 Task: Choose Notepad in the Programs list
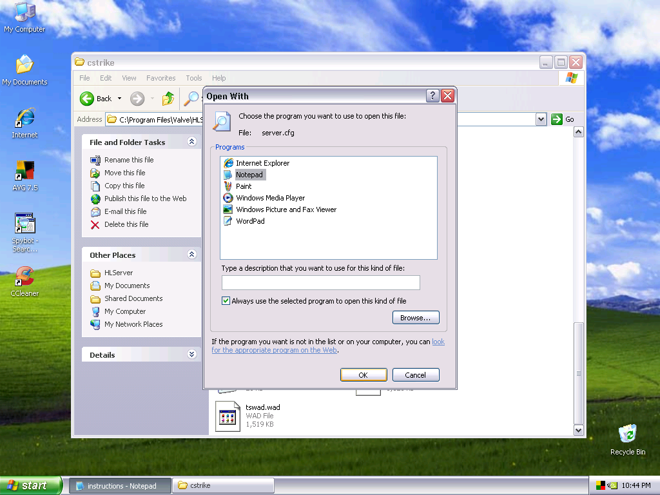click(x=244, y=175)
